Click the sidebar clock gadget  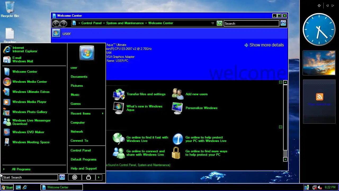pos(319,29)
